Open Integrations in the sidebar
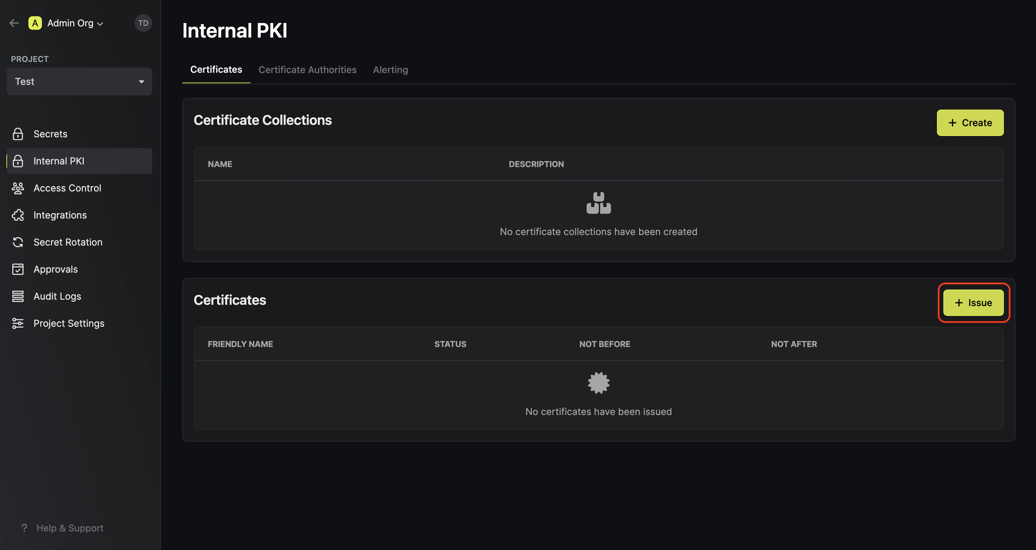 [x=79, y=215]
